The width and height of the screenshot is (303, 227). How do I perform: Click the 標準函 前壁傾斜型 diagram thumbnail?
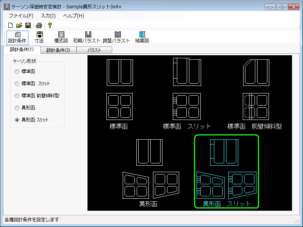(x=255, y=93)
